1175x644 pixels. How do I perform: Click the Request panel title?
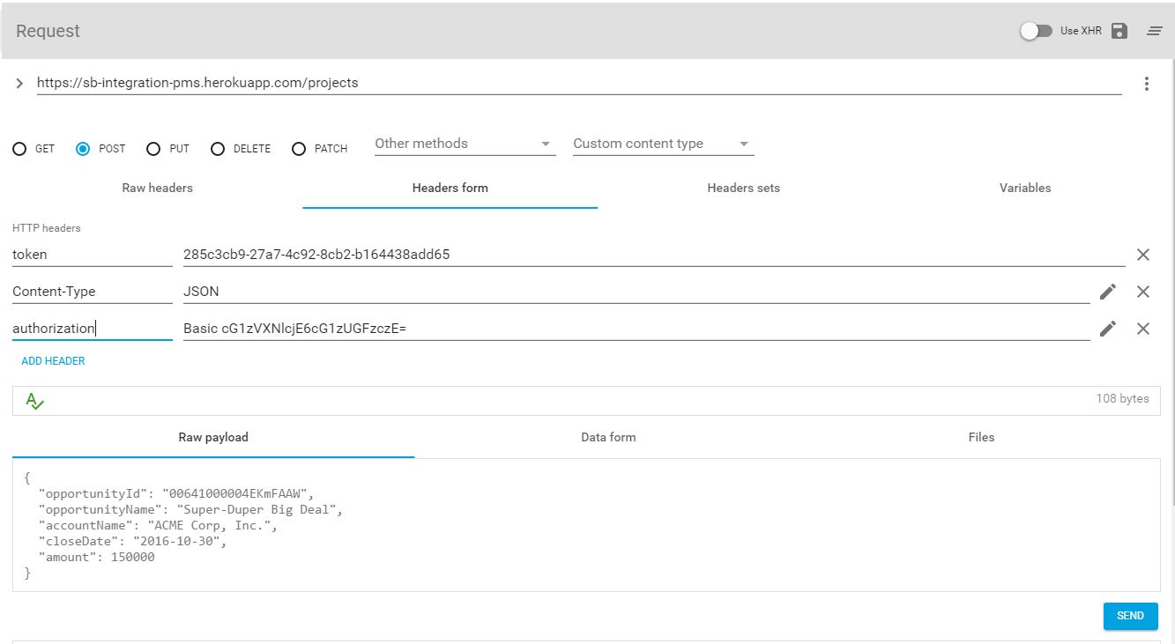point(48,31)
